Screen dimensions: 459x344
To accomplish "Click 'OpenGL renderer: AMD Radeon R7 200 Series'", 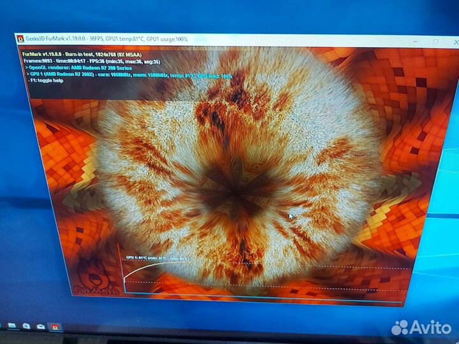I will [79, 68].
